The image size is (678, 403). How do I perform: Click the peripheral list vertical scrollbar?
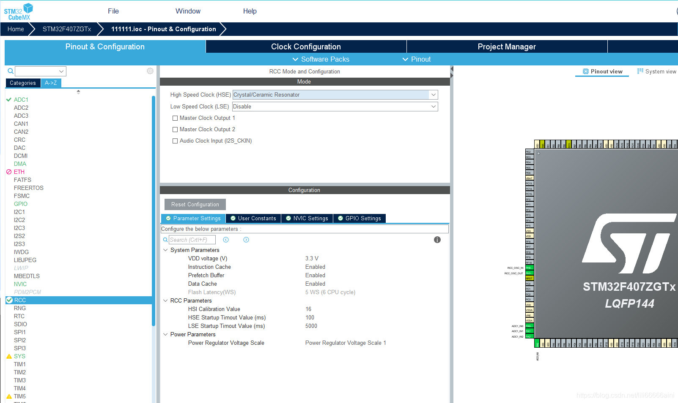pyautogui.click(x=154, y=211)
